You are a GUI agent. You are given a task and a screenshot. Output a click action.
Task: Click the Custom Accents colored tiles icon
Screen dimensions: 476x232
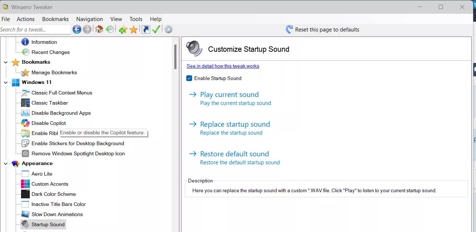pos(25,184)
